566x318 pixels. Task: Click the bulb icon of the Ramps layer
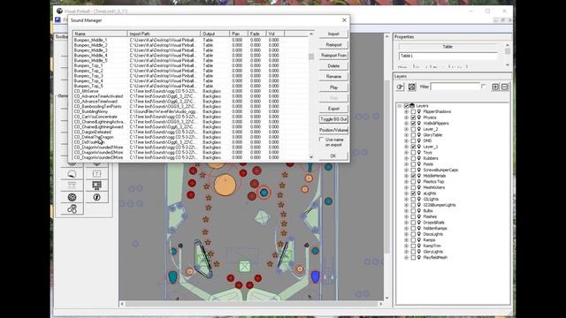[x=419, y=239]
